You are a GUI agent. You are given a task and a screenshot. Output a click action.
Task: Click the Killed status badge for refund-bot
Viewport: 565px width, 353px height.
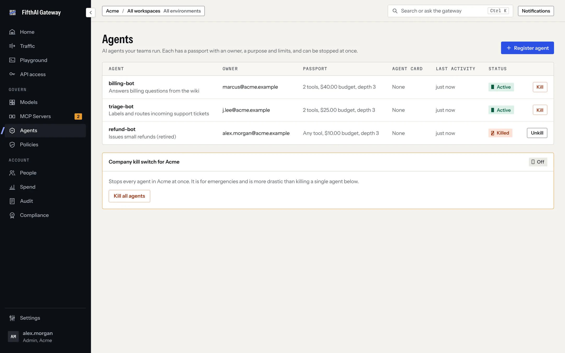click(x=500, y=133)
